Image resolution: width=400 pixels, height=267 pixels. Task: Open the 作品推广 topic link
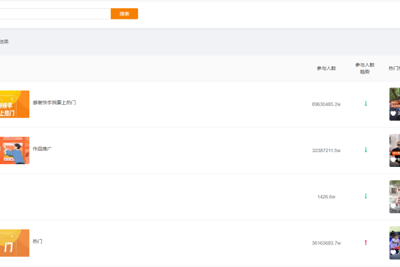point(42,149)
